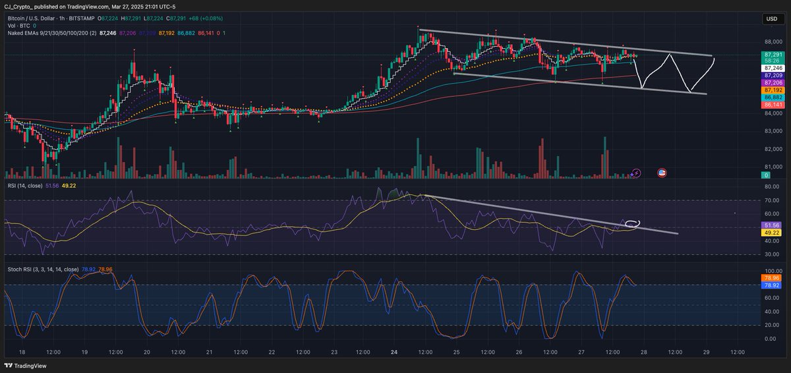Select the orange 78.96 Stoch RSI axis label

pos(772,279)
